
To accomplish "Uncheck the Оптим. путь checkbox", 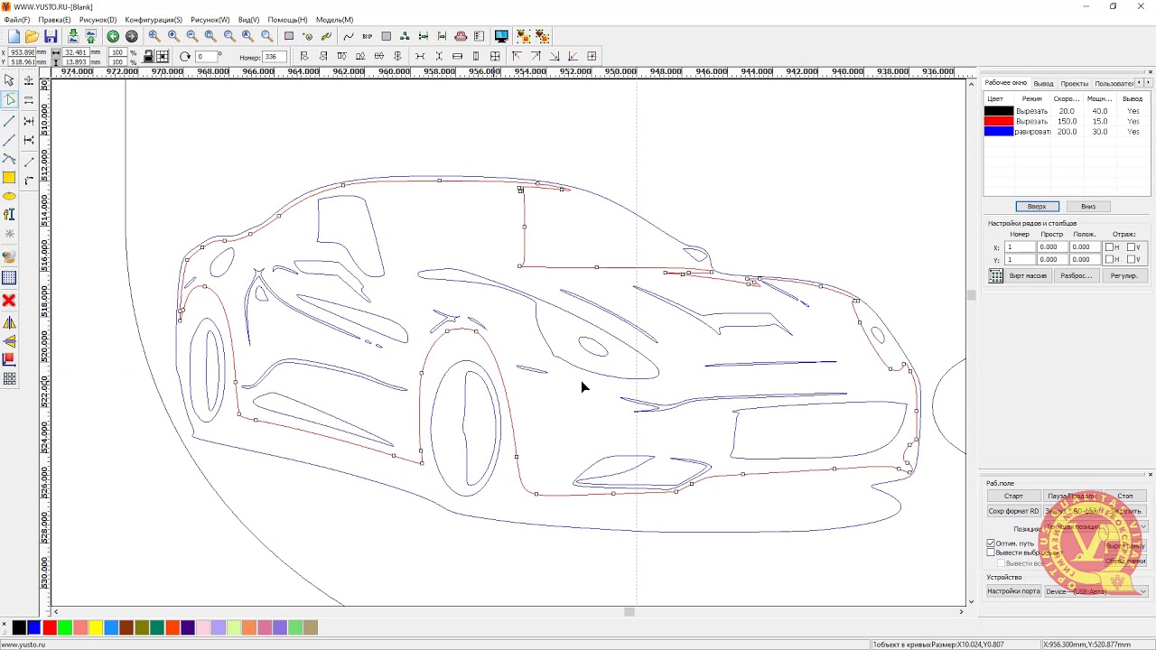I will click(991, 543).
